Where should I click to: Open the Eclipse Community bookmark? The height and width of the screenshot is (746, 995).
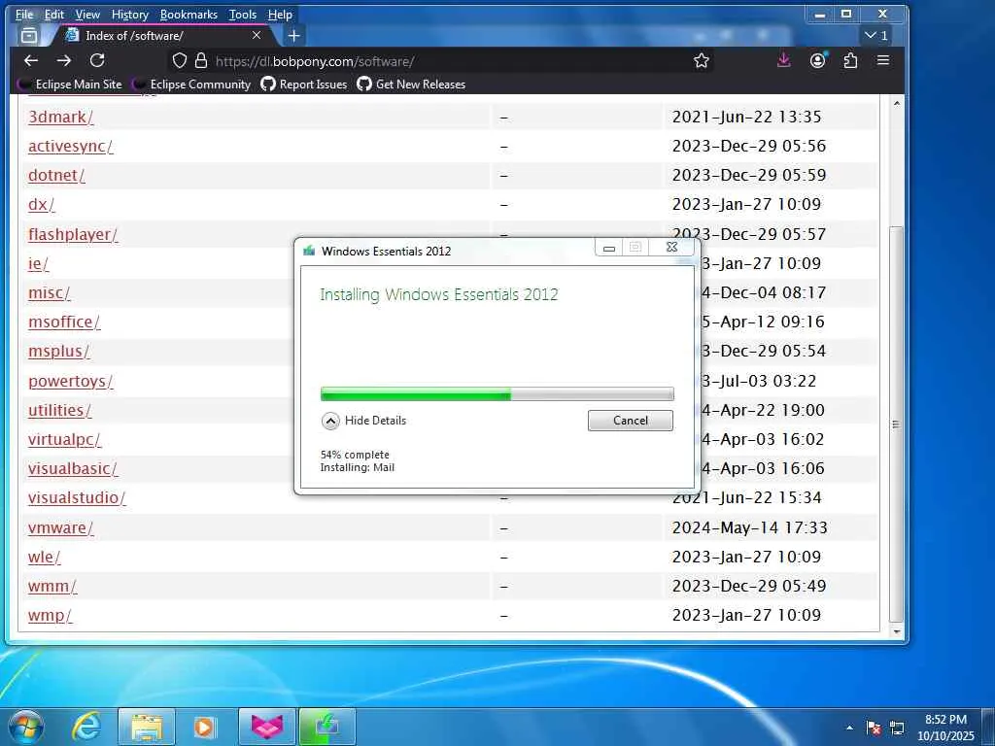pos(191,85)
